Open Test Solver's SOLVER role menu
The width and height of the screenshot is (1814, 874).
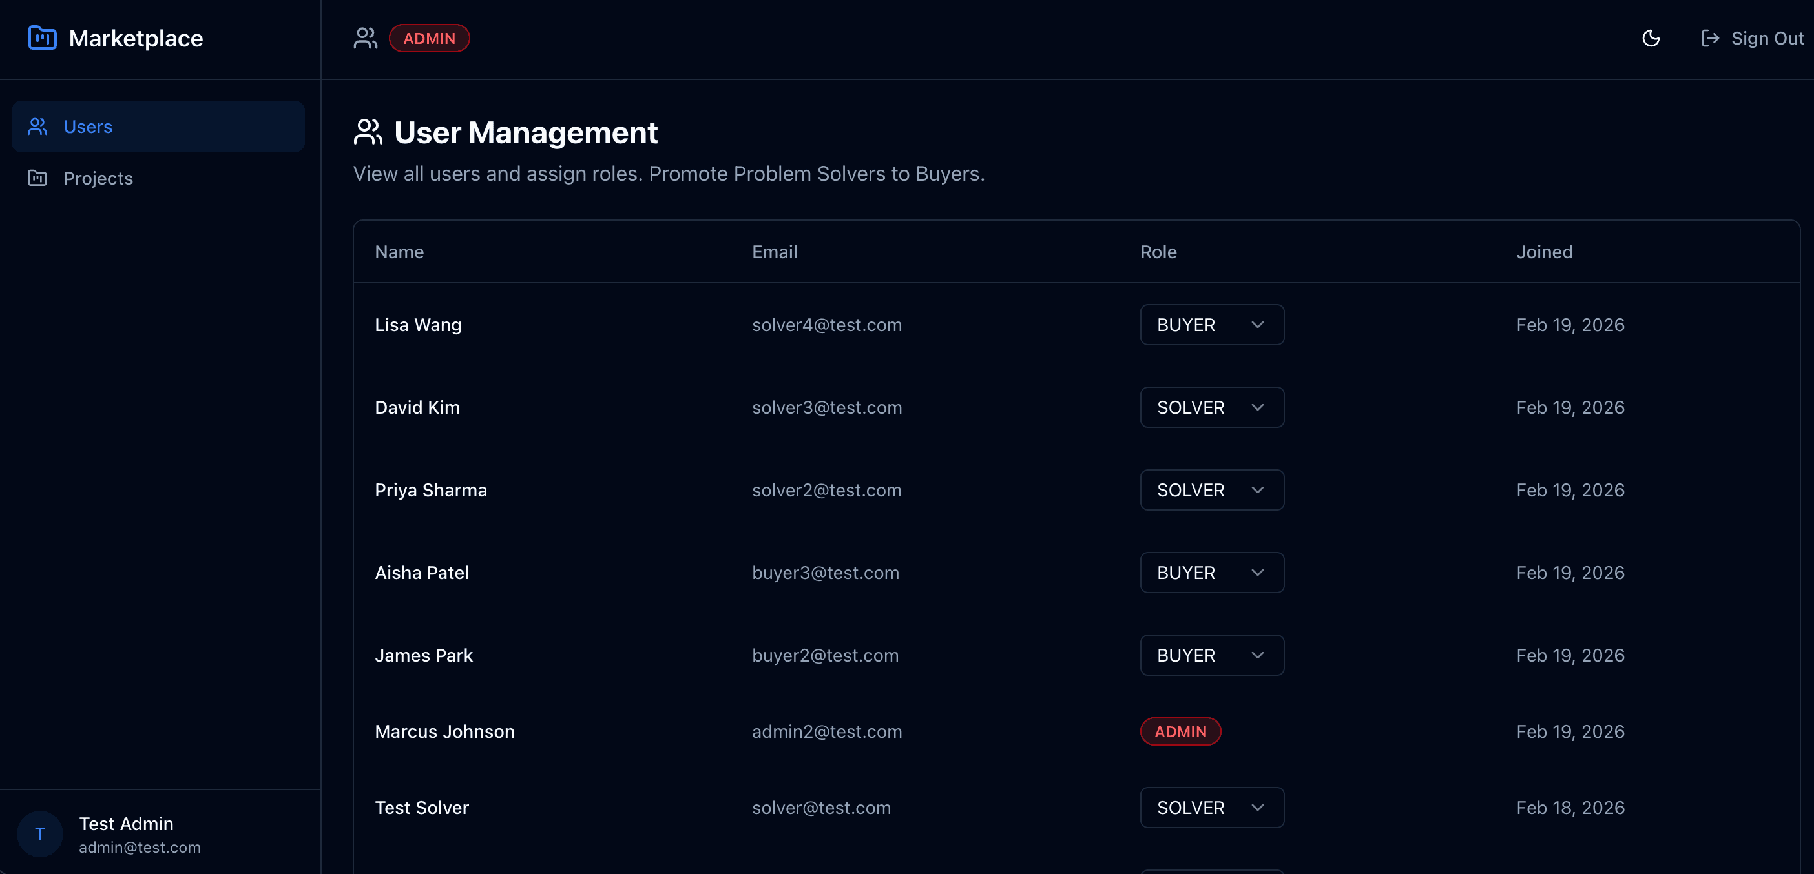1212,807
